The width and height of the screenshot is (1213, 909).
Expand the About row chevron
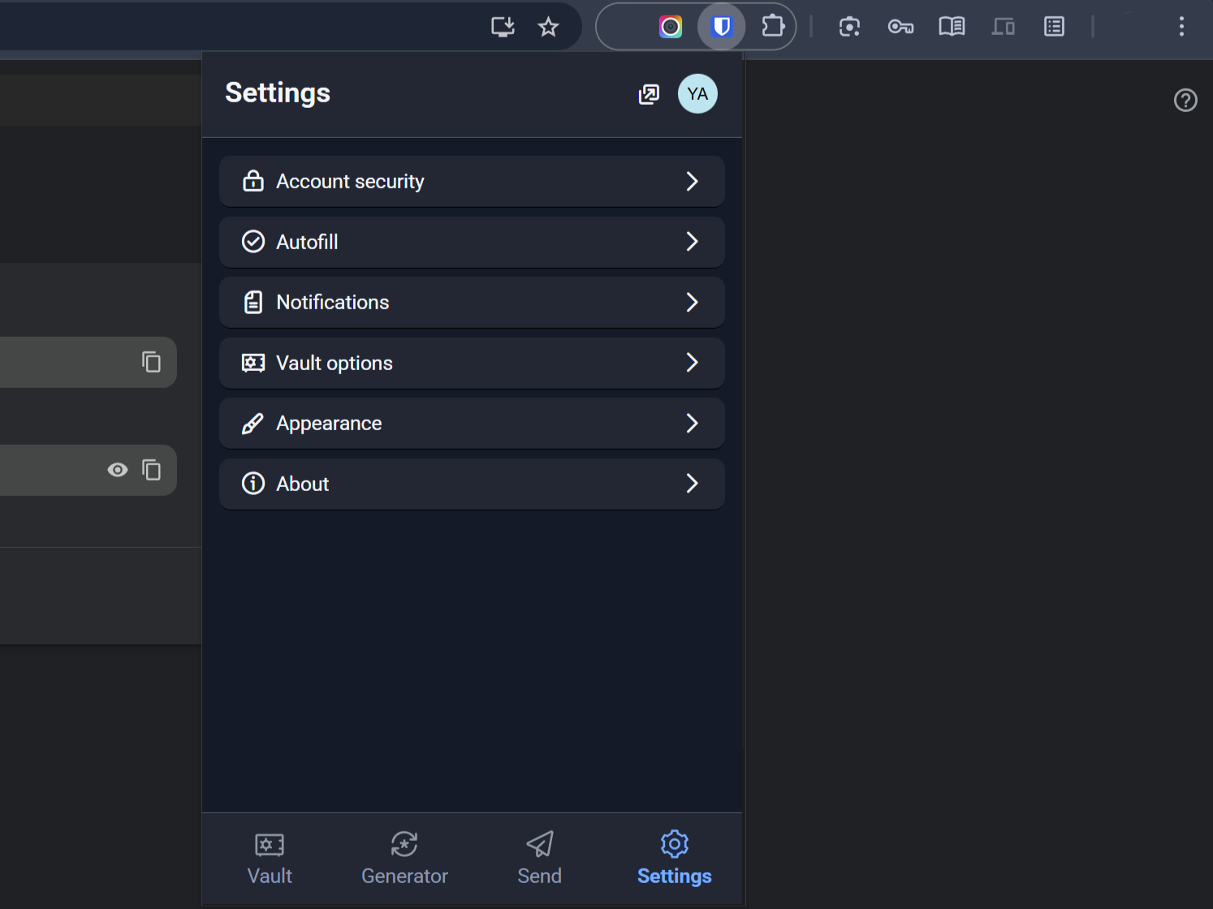coord(692,484)
